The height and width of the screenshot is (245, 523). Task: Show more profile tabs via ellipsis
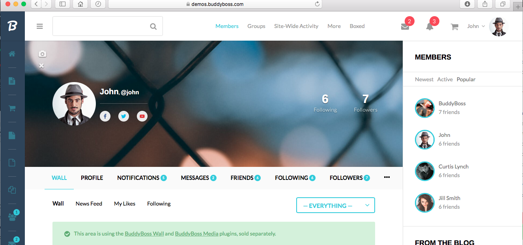point(387,178)
